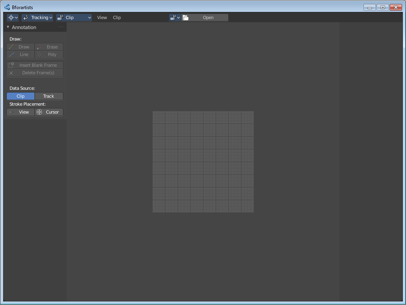The width and height of the screenshot is (406, 305).
Task: Open the View menu
Action: pos(102,17)
